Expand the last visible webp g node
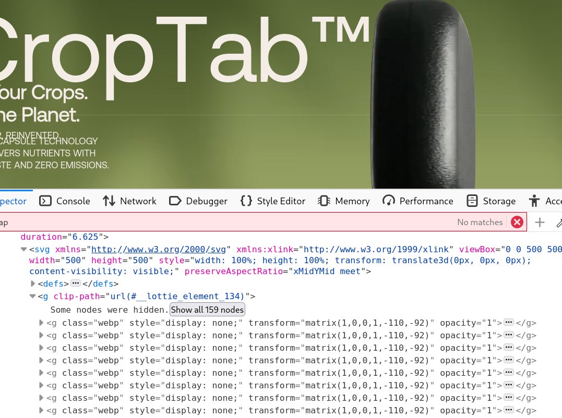The width and height of the screenshot is (562, 418). click(41, 411)
